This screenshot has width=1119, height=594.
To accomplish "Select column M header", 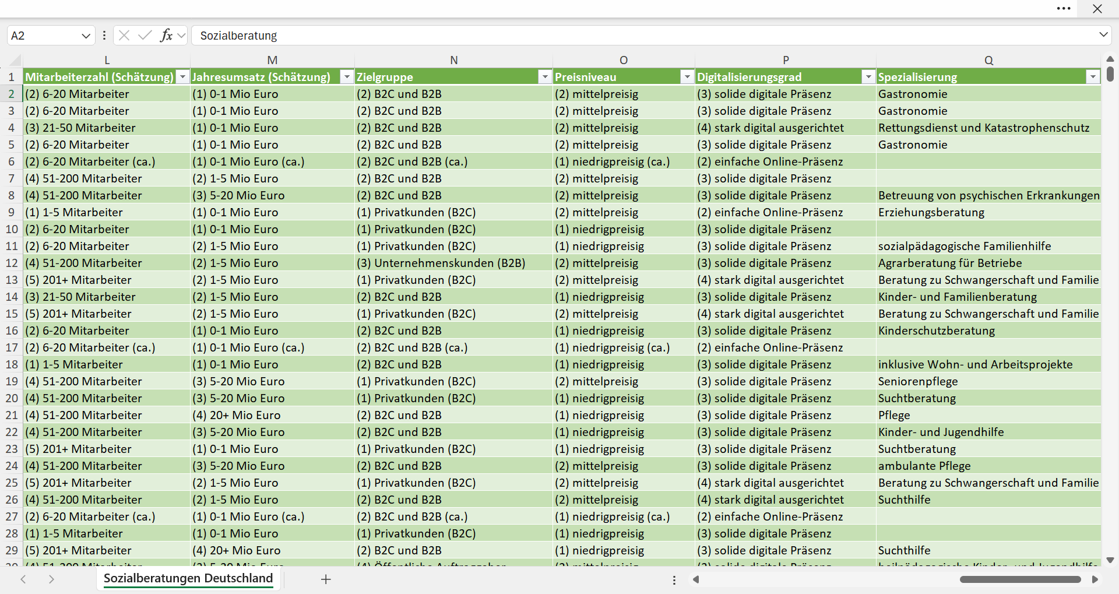I will (x=272, y=60).
